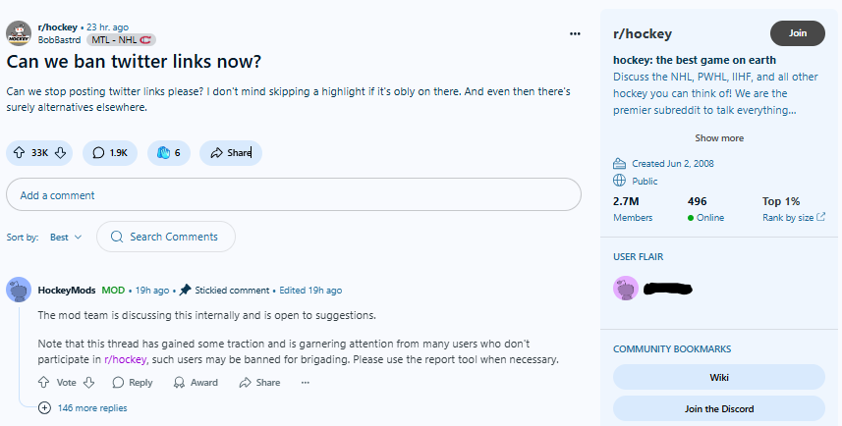Give an Award to the mod comment
The height and width of the screenshot is (426, 842).
tap(196, 383)
